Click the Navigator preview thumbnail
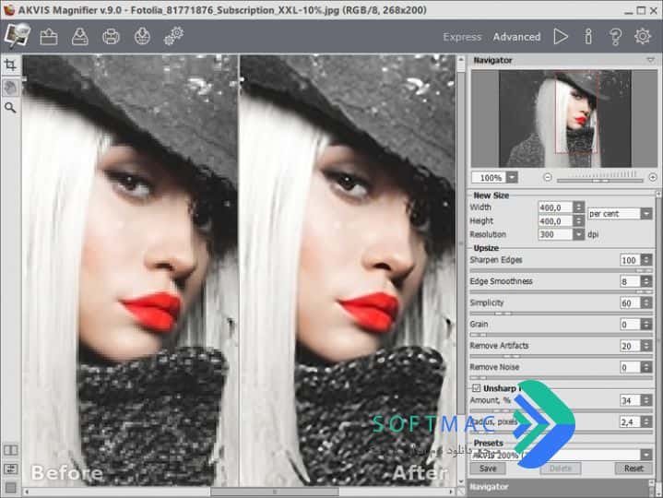The image size is (663, 498). click(x=565, y=119)
